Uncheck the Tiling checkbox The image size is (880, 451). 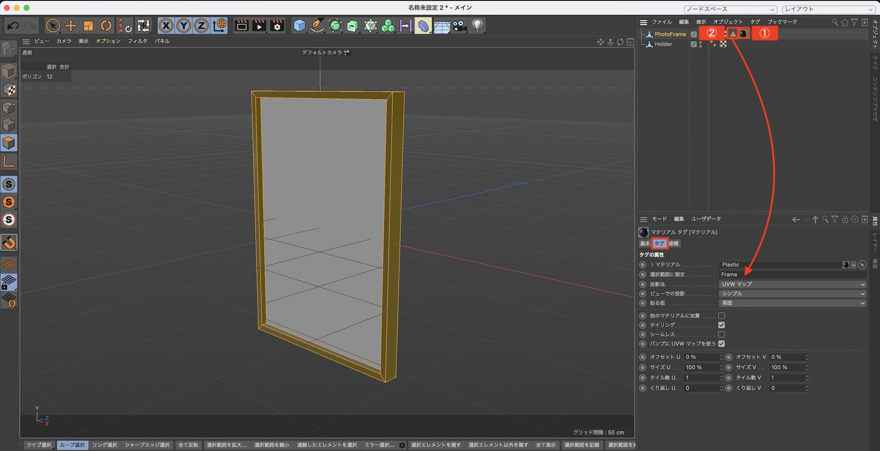coord(722,325)
